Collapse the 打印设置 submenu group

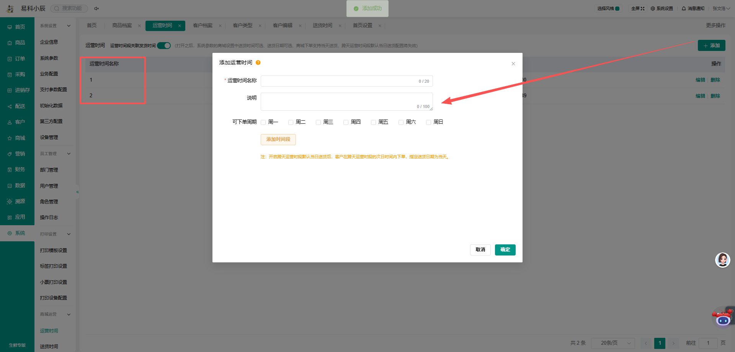(69, 234)
